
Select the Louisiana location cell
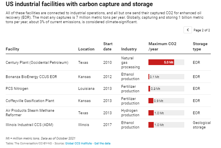[86, 89]
